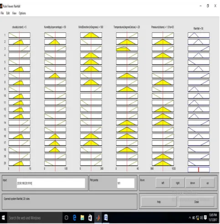220x224 pixels.
Task: Click the Rainfall output plot for rule 5
Action: click(x=199, y=62)
